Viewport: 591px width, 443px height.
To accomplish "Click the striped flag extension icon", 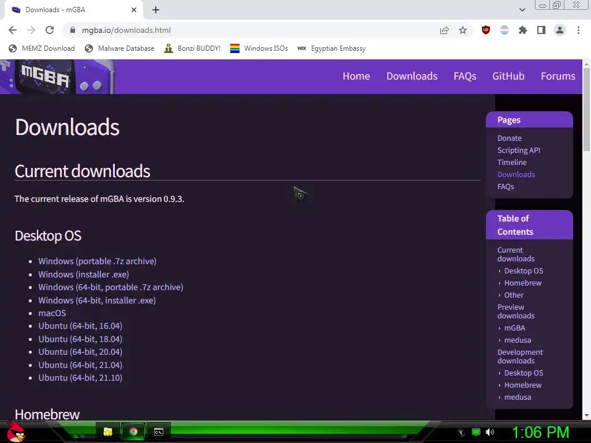I will pos(504,30).
